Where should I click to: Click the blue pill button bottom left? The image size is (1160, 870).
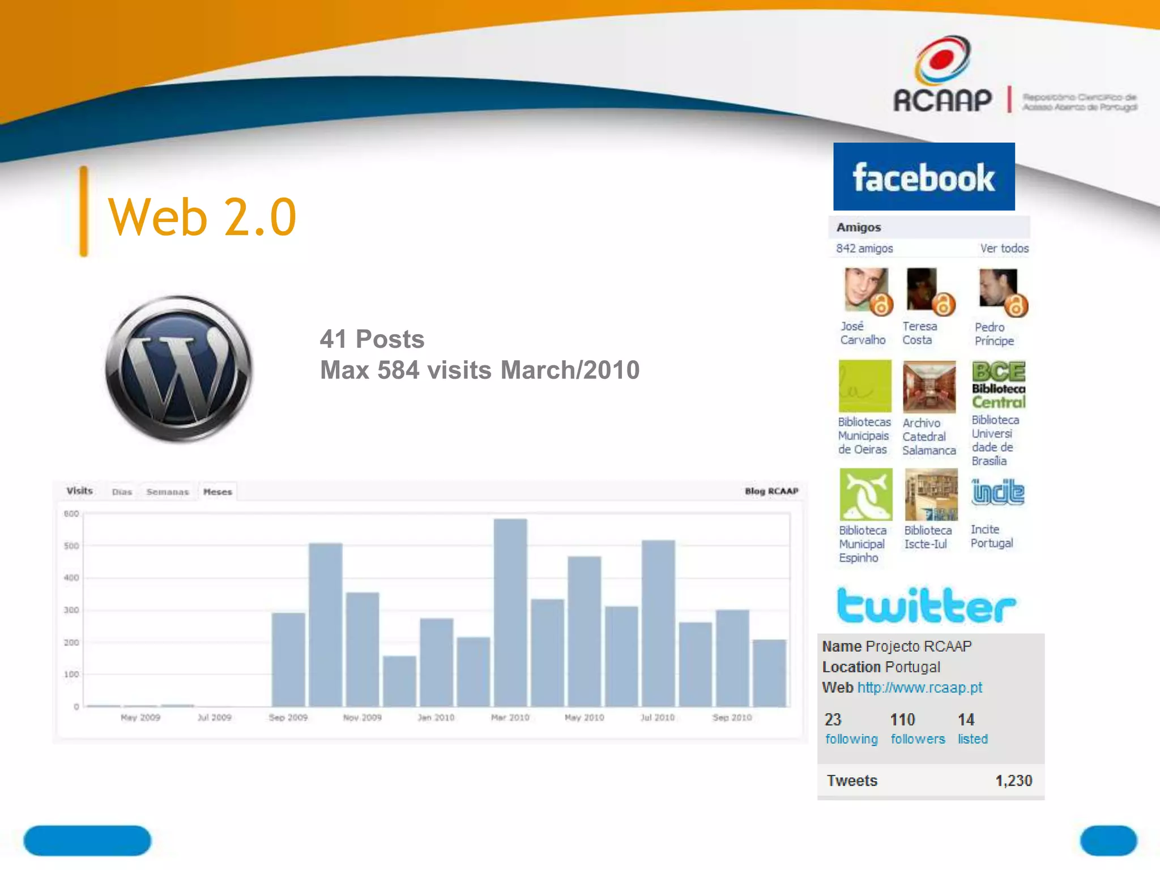point(87,841)
